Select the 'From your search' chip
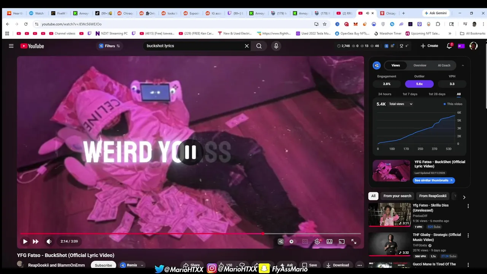The width and height of the screenshot is (487, 274). coord(397,196)
